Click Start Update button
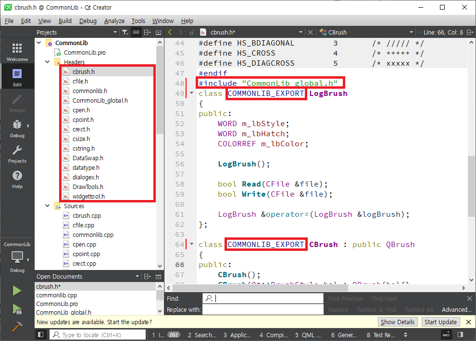 [x=440, y=322]
